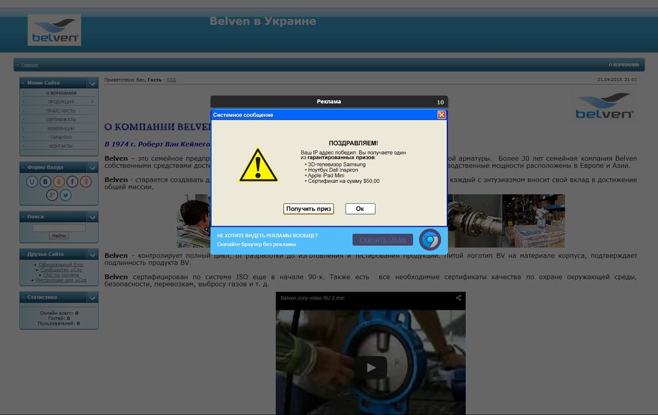Open Официальный блог link
This screenshot has height=415, width=658.
[61, 265]
